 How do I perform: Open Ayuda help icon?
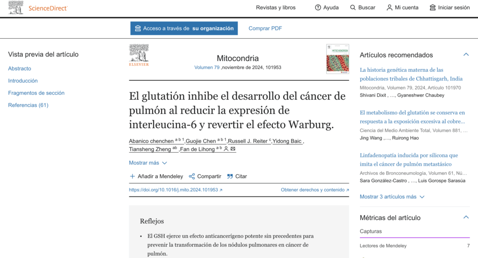318,7
